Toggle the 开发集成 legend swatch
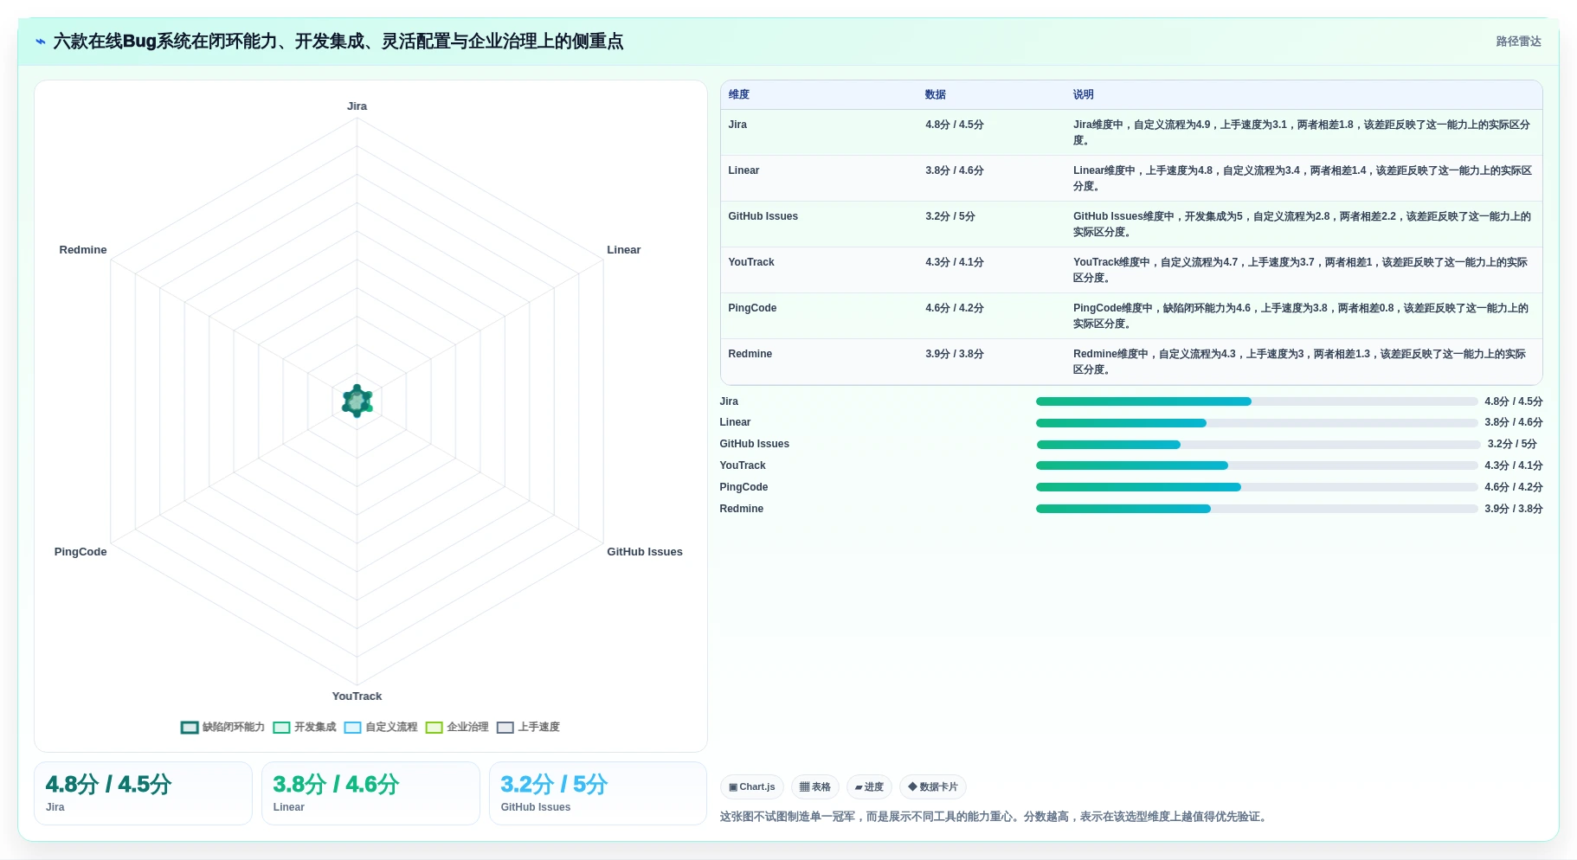Image resolution: width=1577 pixels, height=860 pixels. 281,728
